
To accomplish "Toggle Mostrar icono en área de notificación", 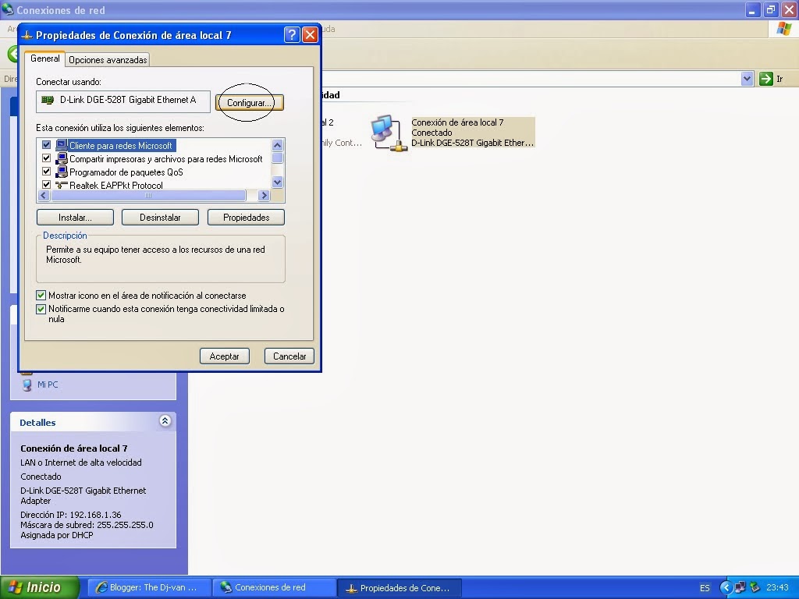I will point(41,296).
